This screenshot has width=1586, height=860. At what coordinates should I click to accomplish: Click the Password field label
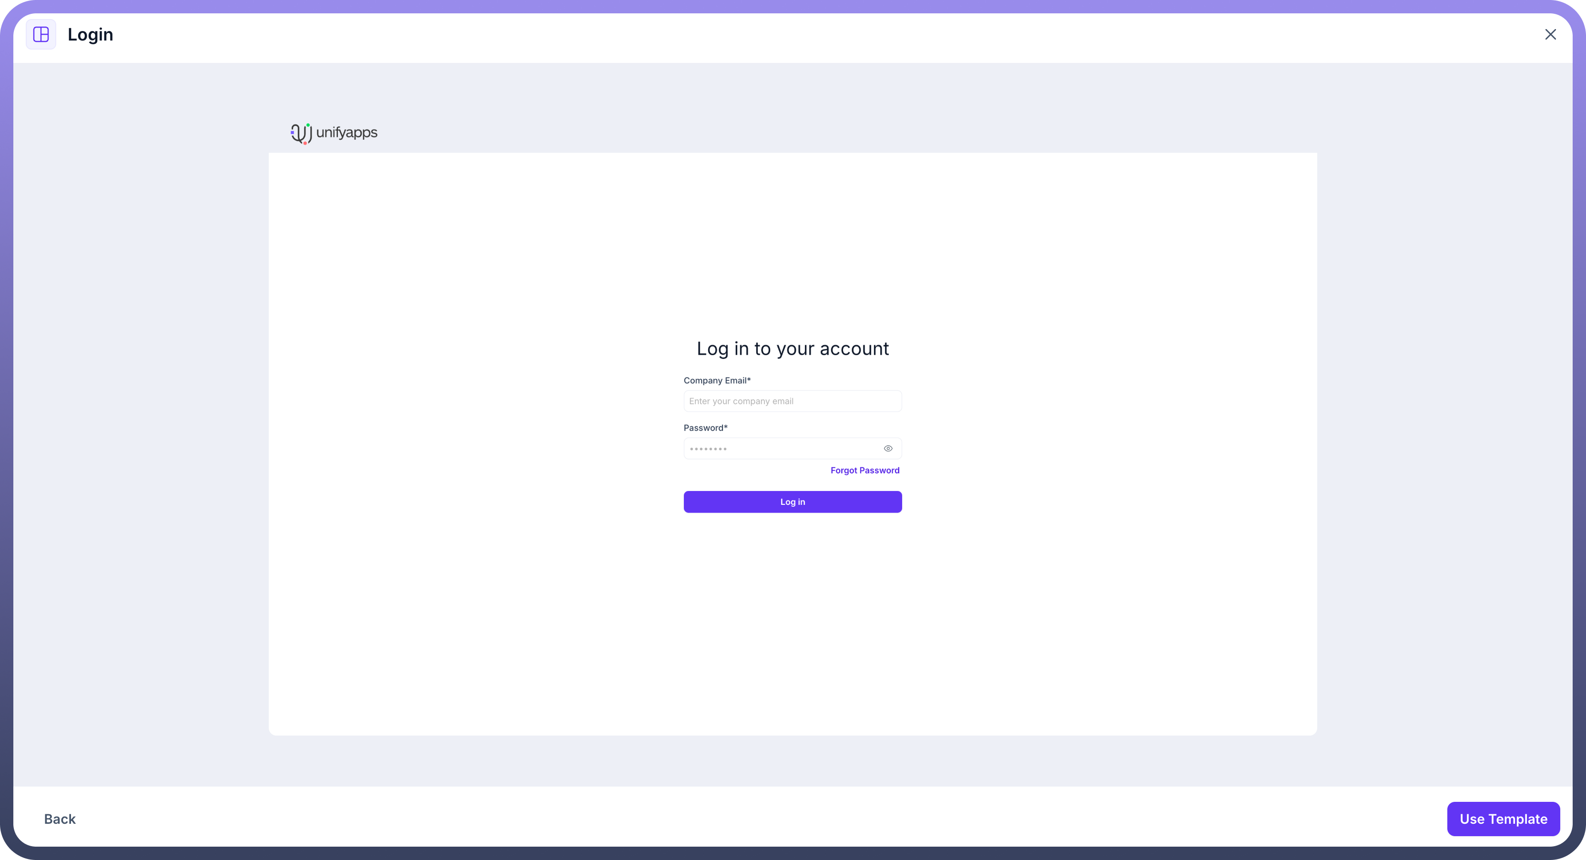click(x=703, y=428)
